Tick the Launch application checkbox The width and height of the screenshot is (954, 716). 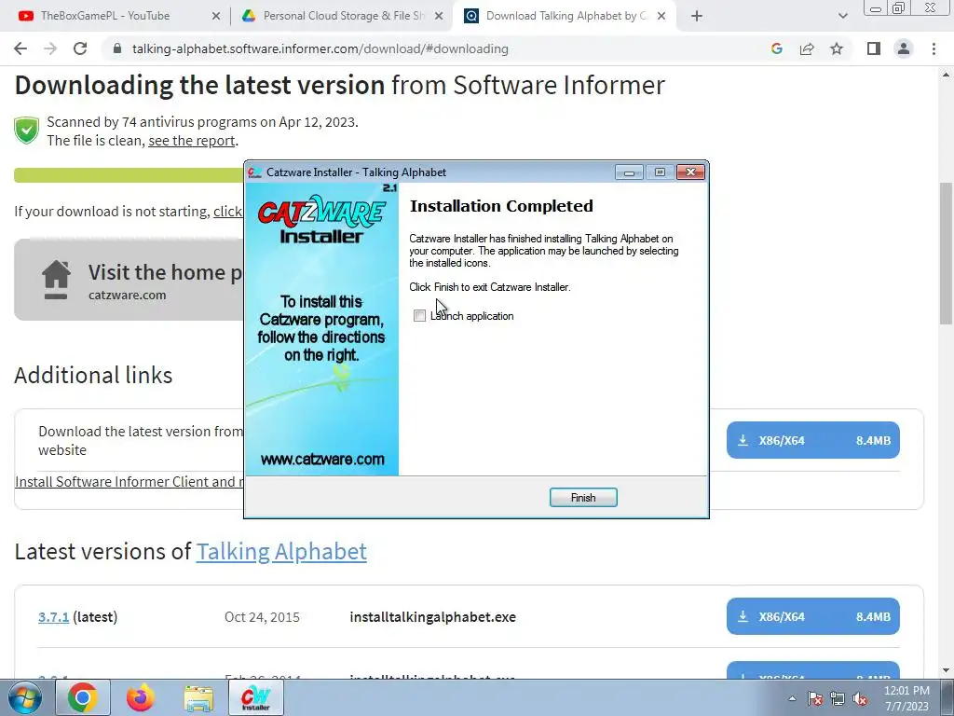[x=419, y=315]
